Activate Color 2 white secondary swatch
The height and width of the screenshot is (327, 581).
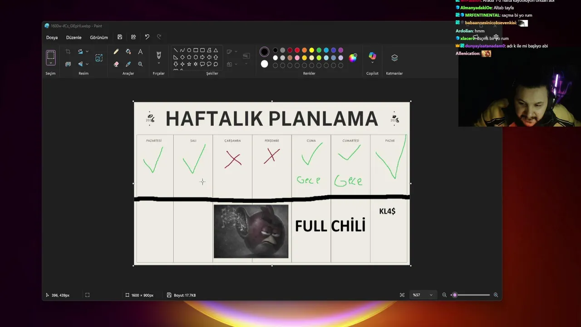coord(264,64)
